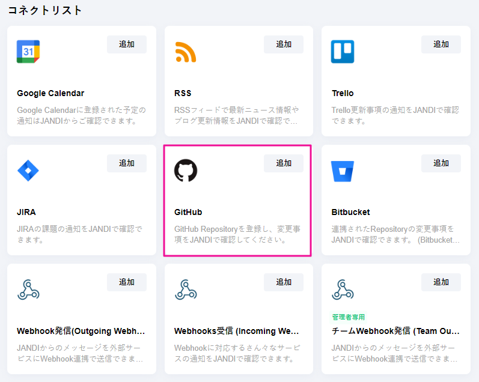This screenshot has height=382, width=479.
Task: Add the RSS connect
Action: coord(284,44)
